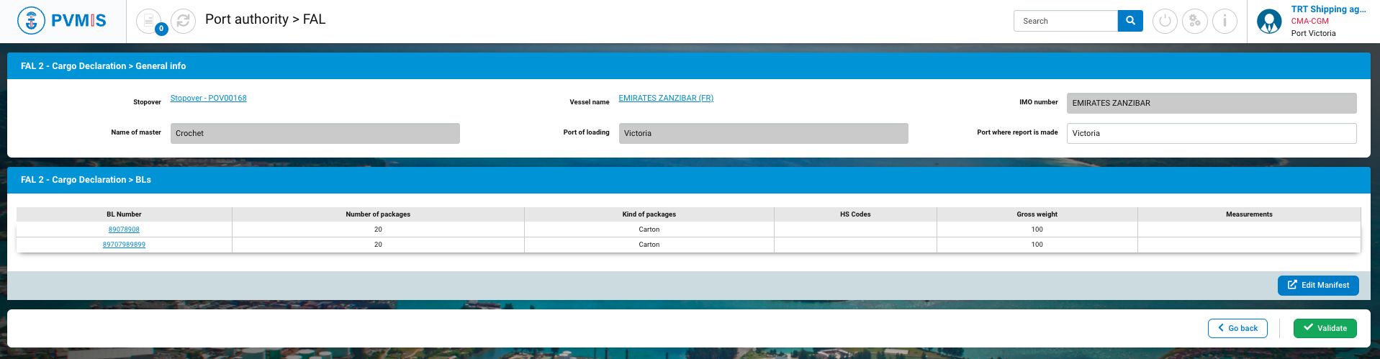
Task: Click the Number of packages column header
Action: [x=378, y=214]
